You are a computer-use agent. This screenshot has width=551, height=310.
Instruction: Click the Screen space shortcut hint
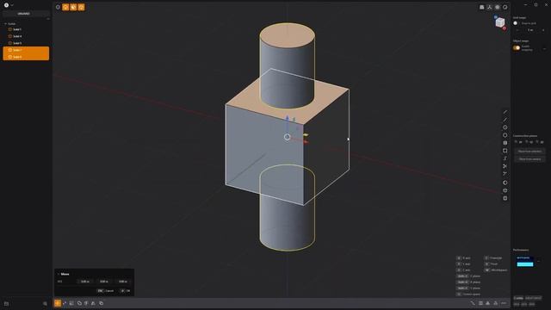tap(468, 294)
